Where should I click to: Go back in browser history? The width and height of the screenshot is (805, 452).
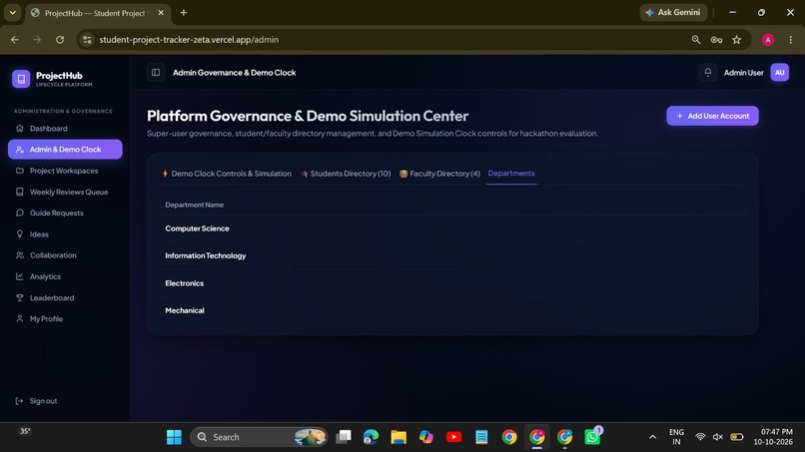(x=14, y=40)
